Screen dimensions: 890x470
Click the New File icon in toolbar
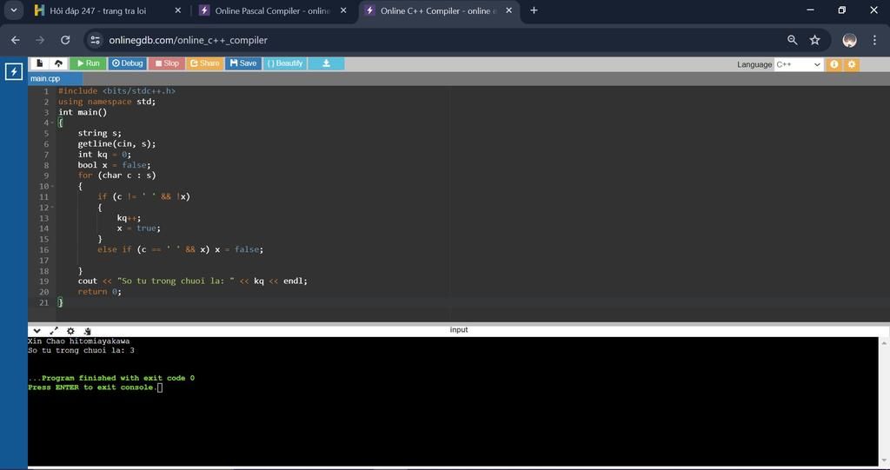39,63
